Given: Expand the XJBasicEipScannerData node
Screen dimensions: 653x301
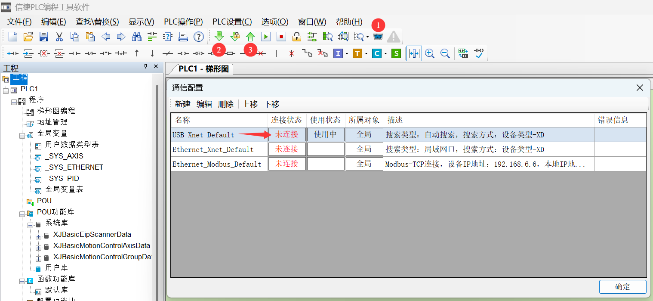Looking at the screenshot, I should 38,236.
